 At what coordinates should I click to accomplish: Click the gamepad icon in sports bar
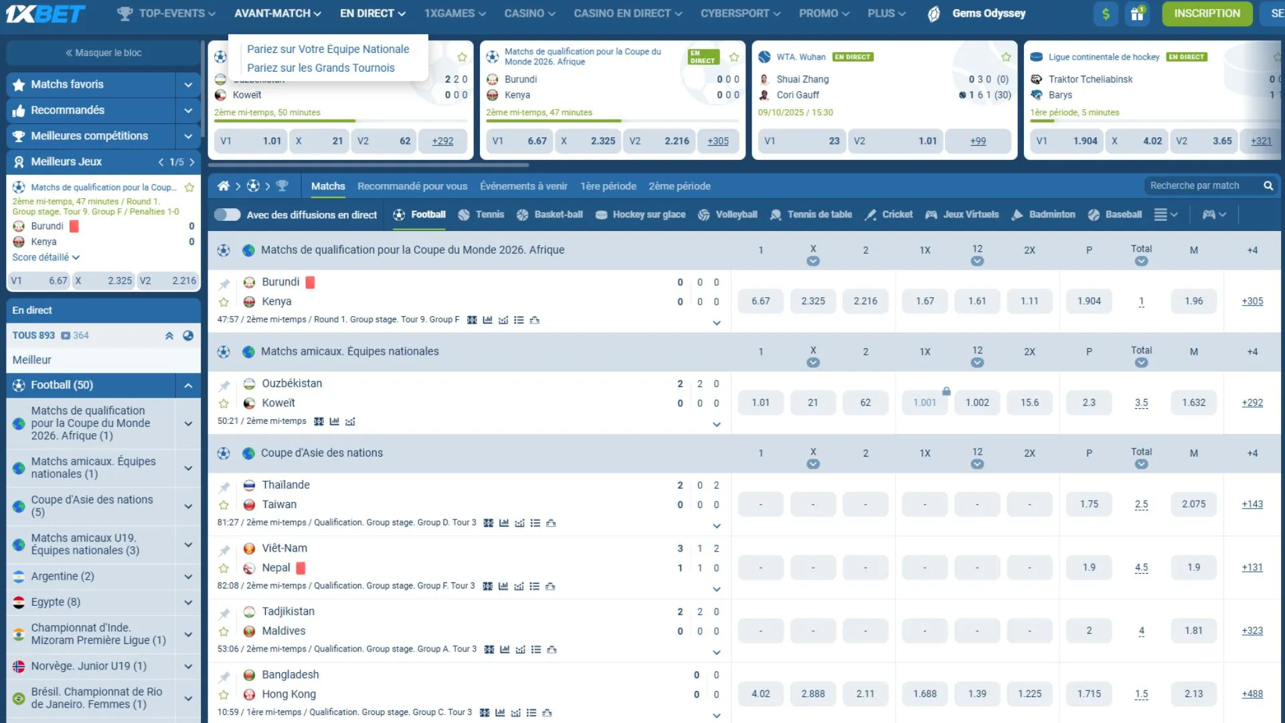pos(1209,215)
